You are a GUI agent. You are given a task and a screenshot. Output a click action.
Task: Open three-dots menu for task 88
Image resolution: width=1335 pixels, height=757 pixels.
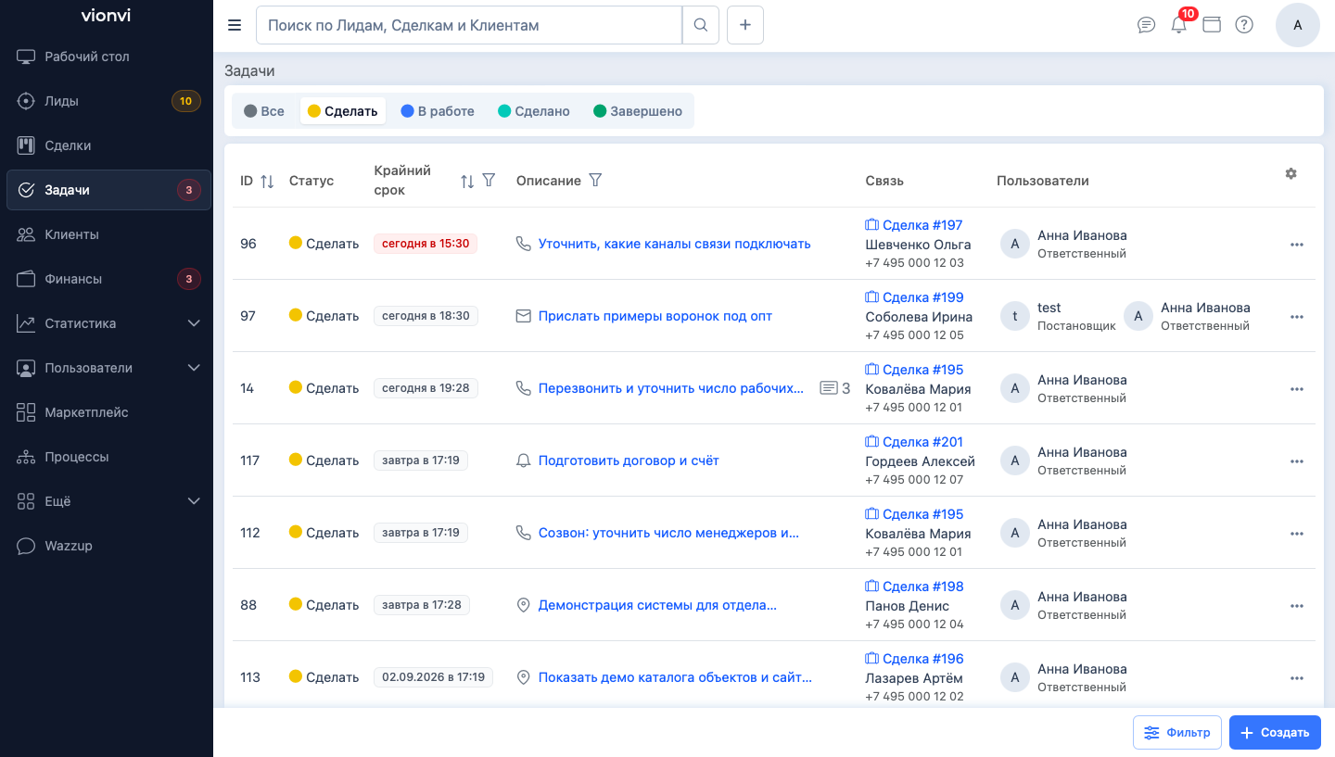pos(1297,606)
